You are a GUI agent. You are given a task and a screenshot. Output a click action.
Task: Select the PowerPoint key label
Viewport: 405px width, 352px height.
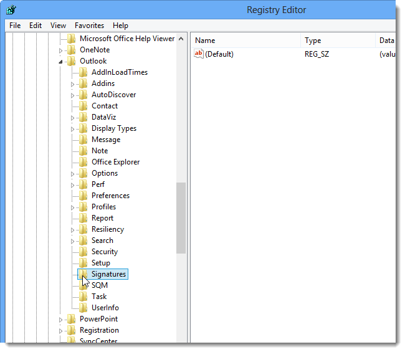[98, 319]
